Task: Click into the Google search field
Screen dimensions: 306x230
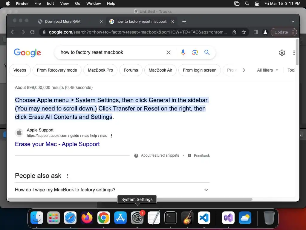Action: pos(111,52)
